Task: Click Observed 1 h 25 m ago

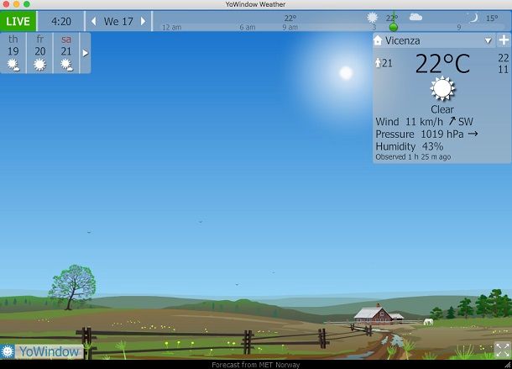Action: [x=413, y=157]
